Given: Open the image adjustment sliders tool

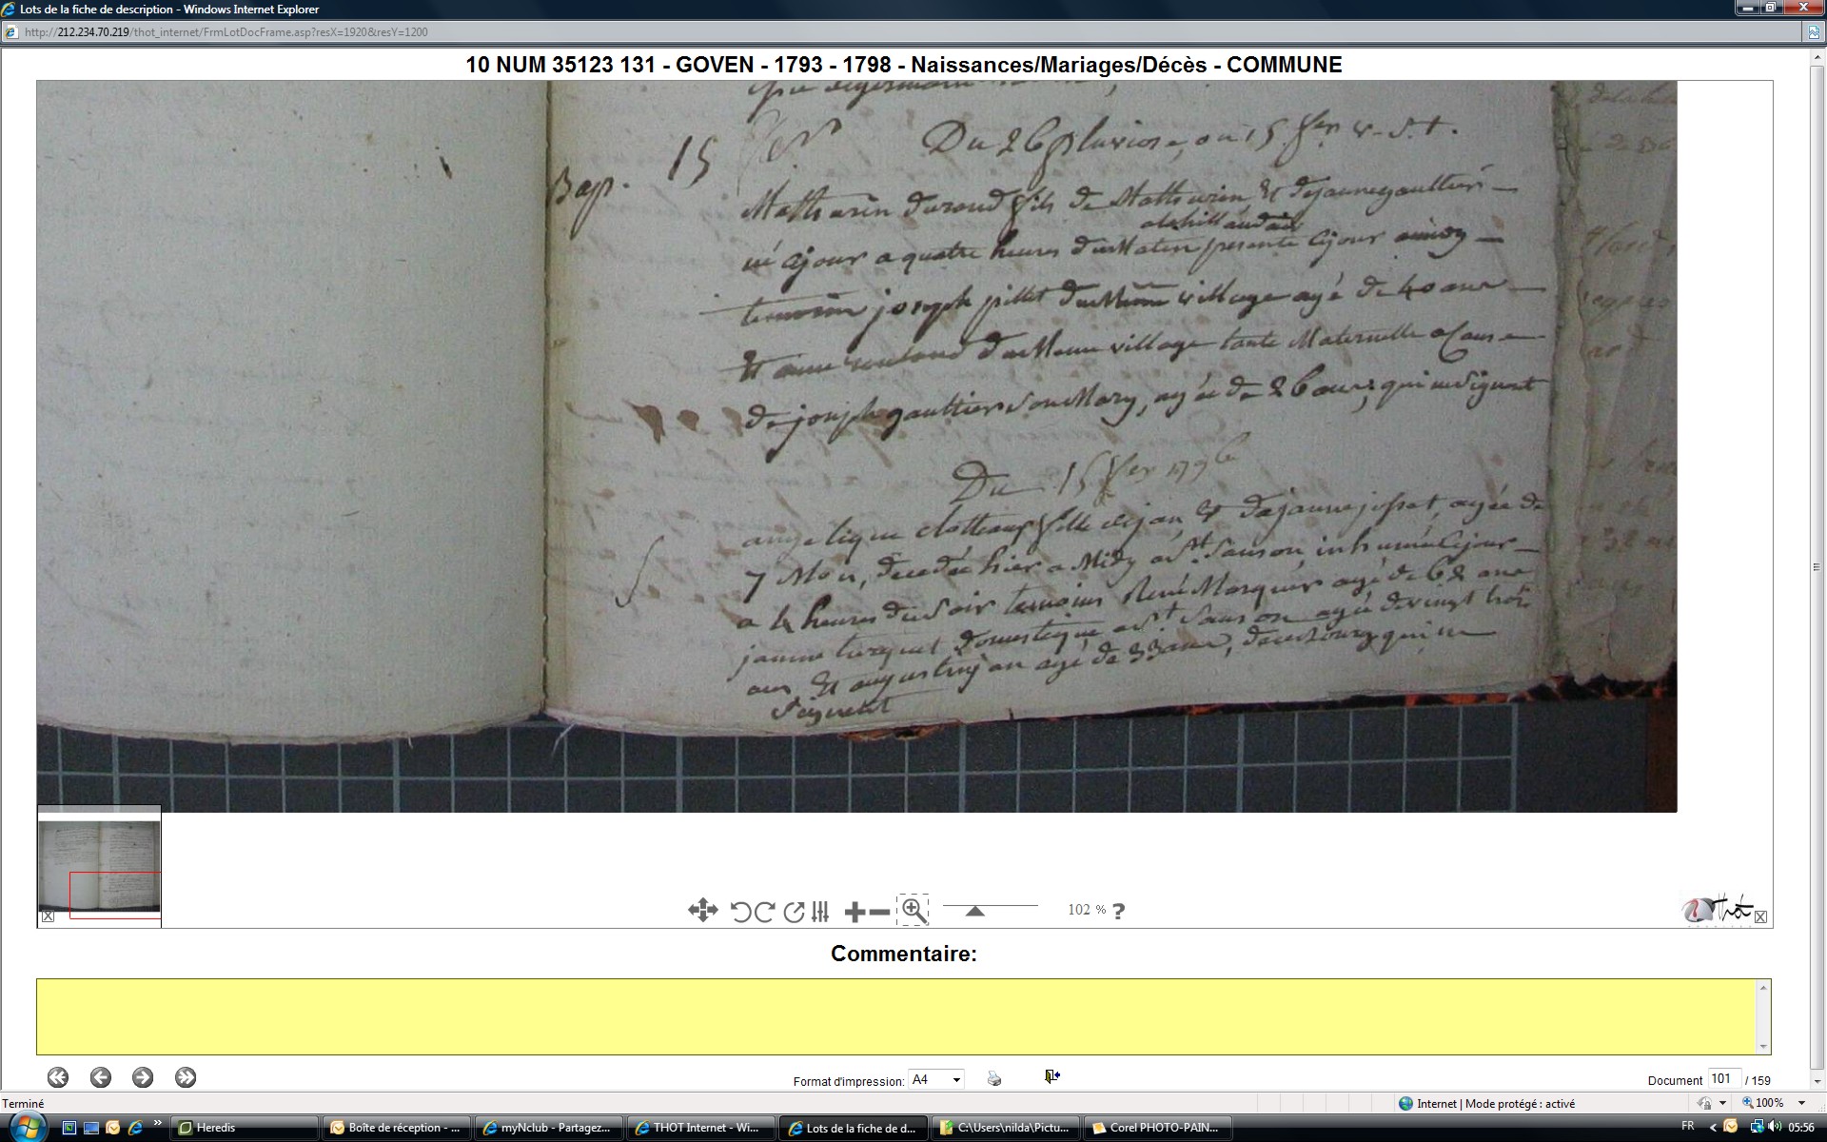Looking at the screenshot, I should point(821,912).
